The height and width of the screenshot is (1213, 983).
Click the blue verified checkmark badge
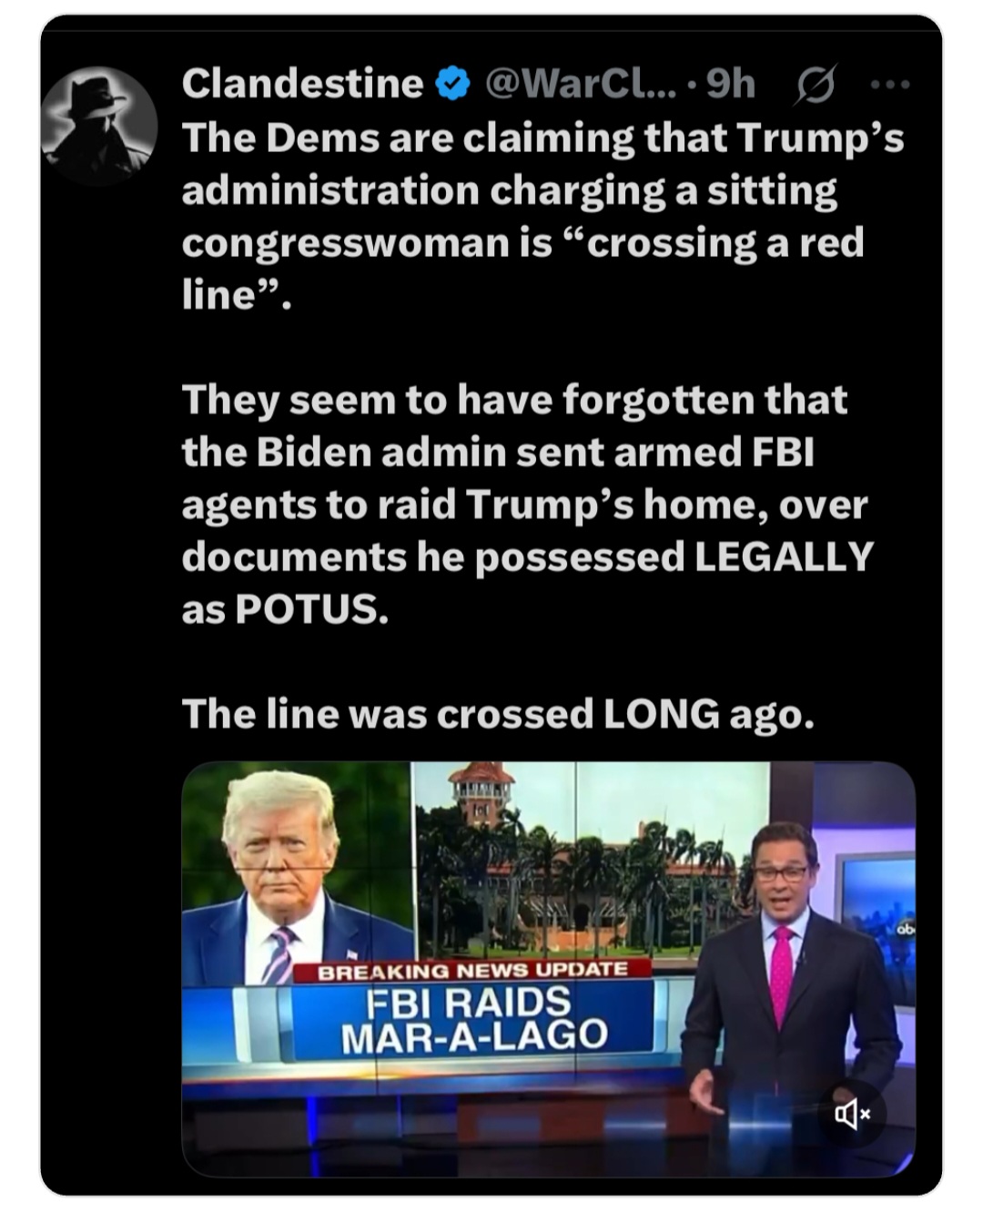453,84
